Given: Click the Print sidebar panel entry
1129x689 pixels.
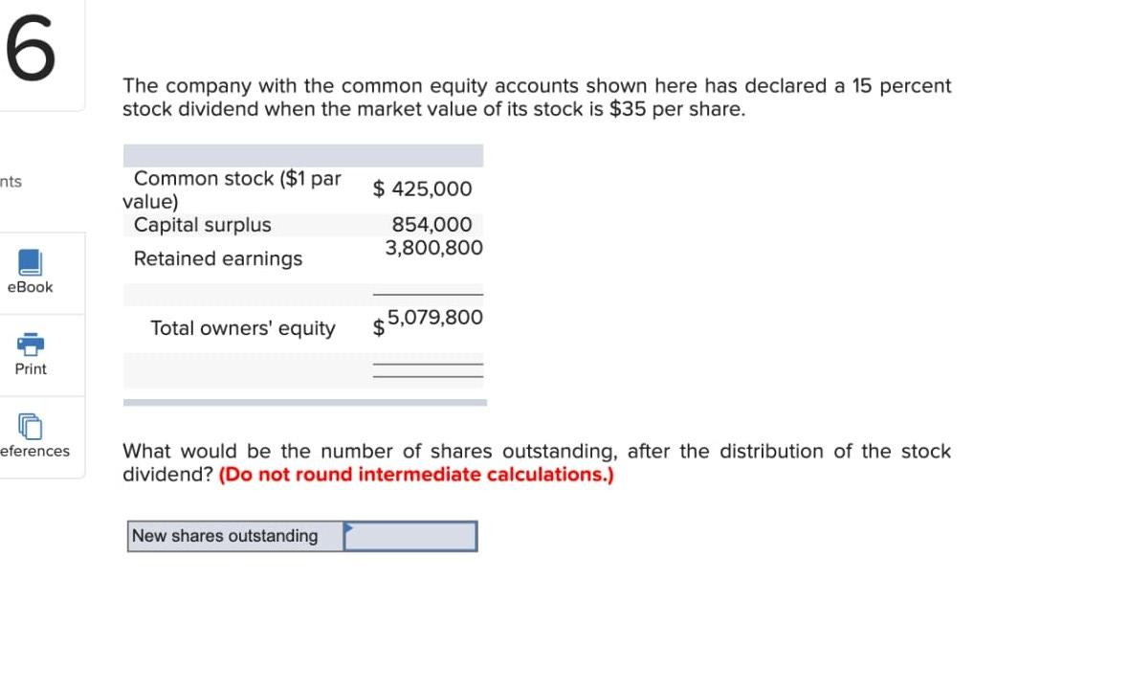Looking at the screenshot, I should [29, 354].
